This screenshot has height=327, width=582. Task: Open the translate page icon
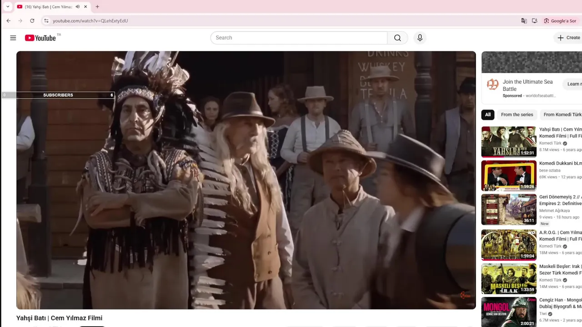point(524,21)
